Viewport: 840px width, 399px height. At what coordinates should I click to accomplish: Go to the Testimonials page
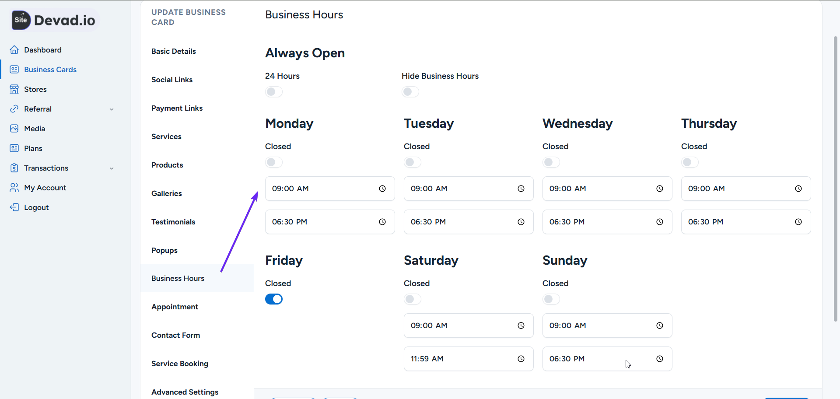[173, 222]
